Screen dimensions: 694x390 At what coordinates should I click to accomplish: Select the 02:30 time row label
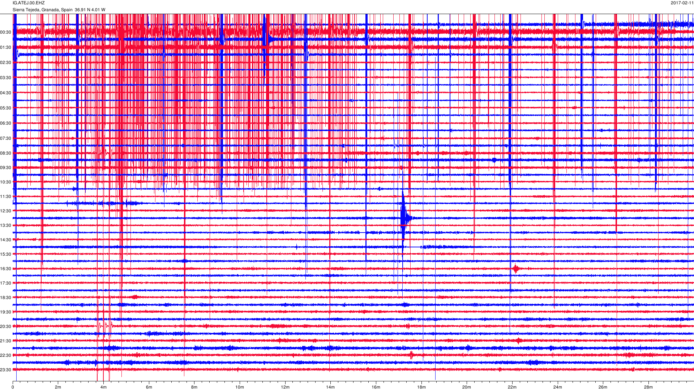click(x=6, y=62)
